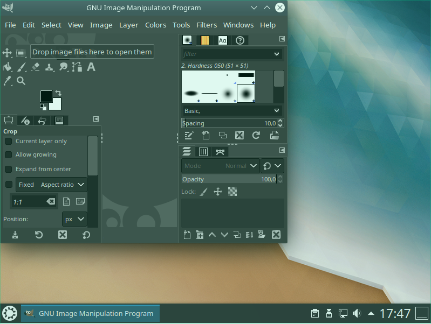
Task: Open brush as image
Action: 275,136
